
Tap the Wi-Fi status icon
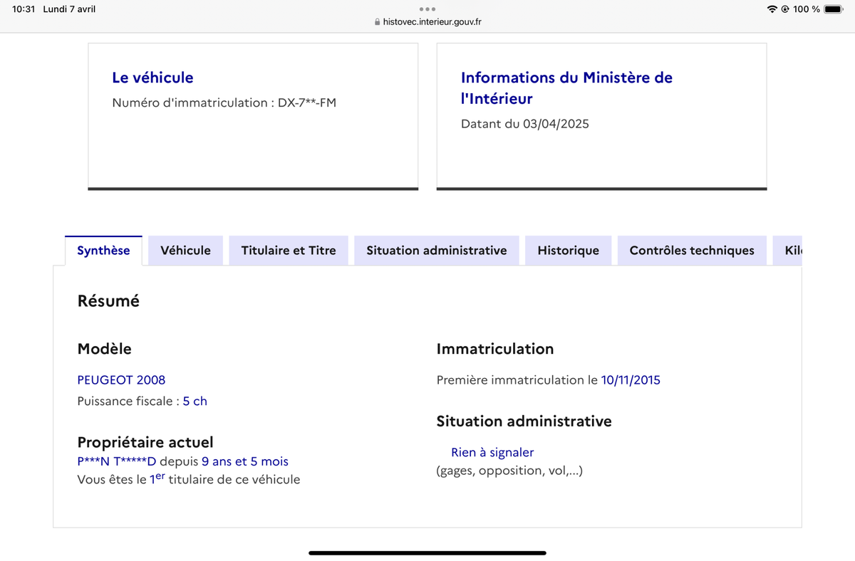tap(772, 9)
